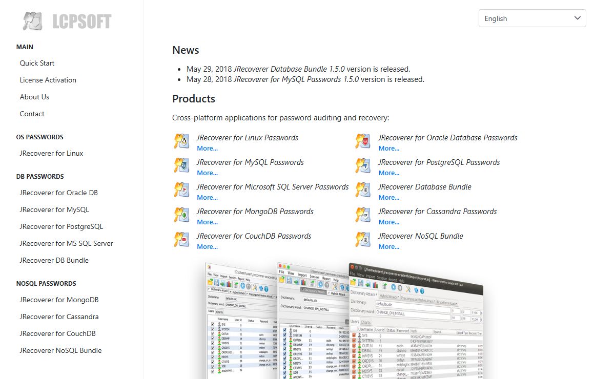The height and width of the screenshot is (379, 615).
Task: Click the JRecoverer for PostgreSQL Passwords product icon
Action: (363, 165)
